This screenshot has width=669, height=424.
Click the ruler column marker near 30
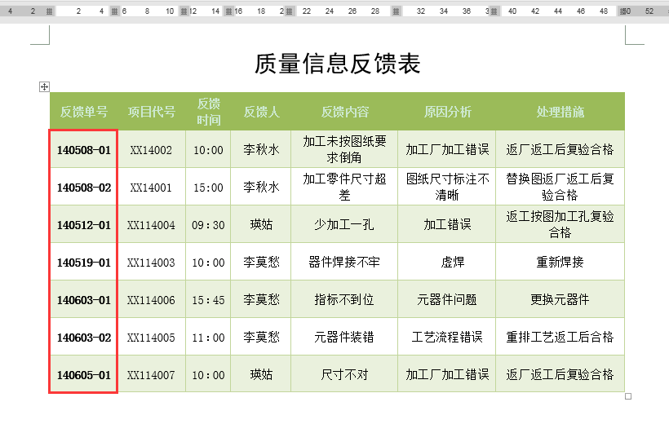pos(396,11)
